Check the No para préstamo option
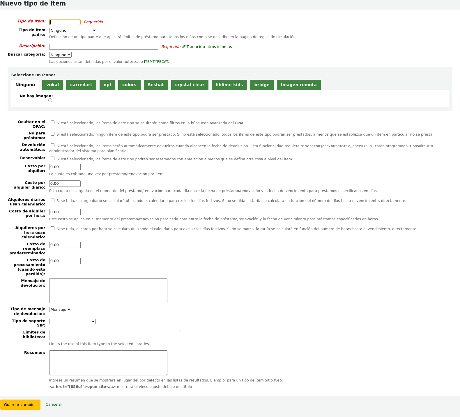Screen dimensions: 460x417 click(53, 134)
